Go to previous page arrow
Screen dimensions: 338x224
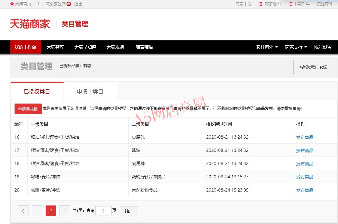[23, 211]
